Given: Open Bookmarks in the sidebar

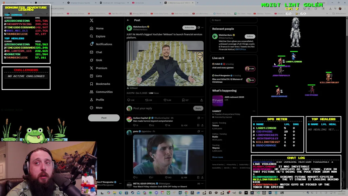Looking at the screenshot, I should click(100, 84).
